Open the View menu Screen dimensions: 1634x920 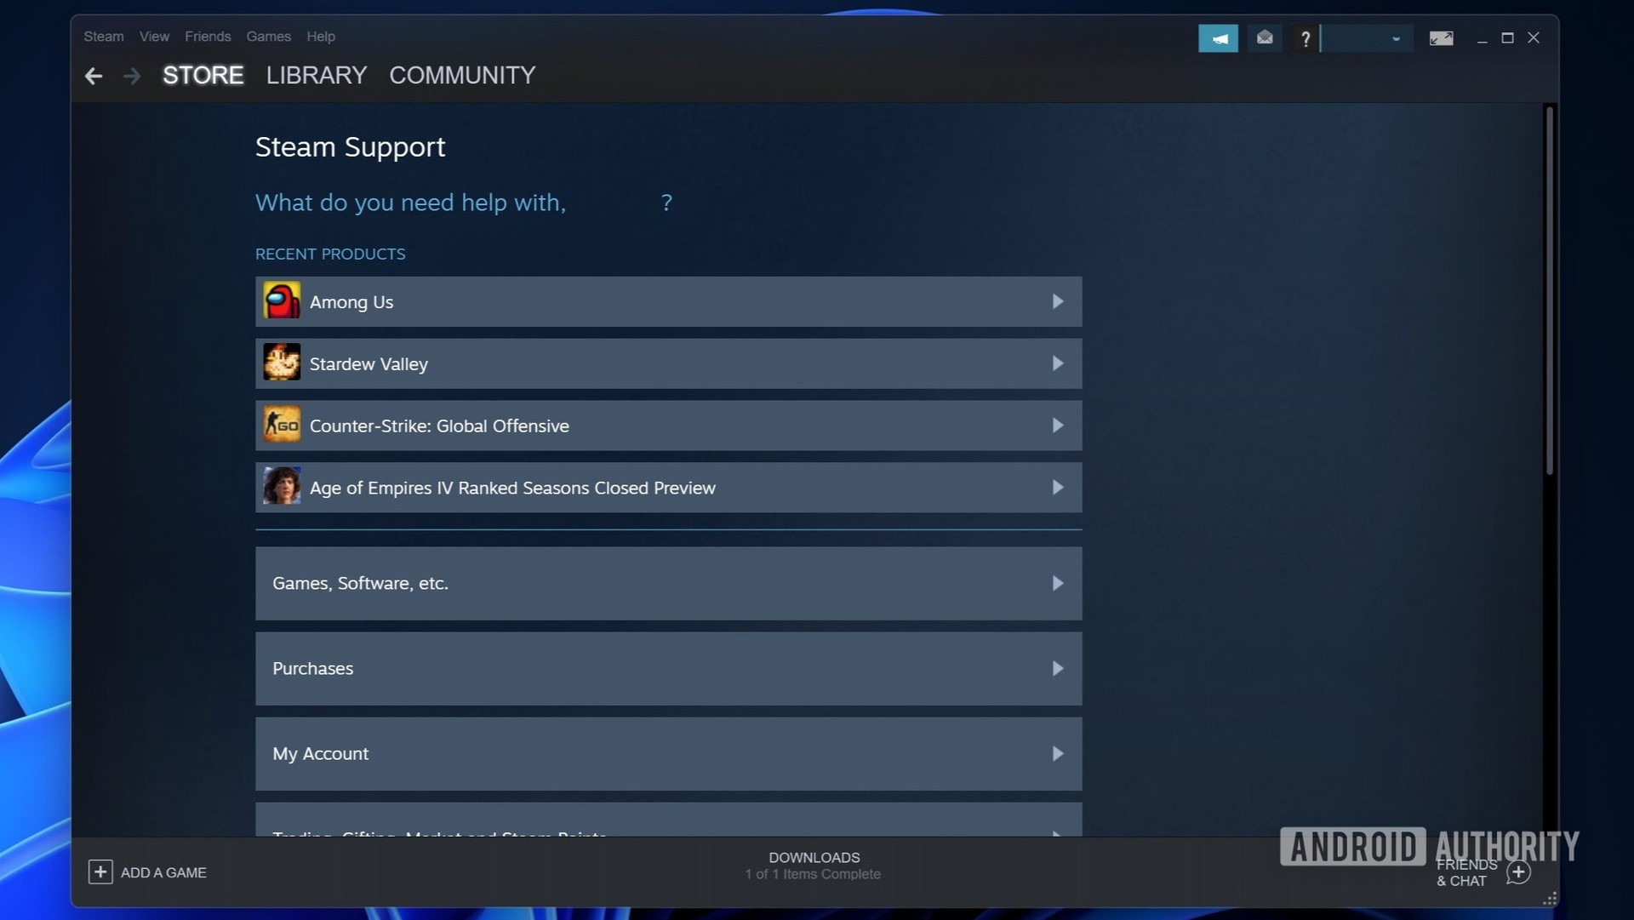154,37
